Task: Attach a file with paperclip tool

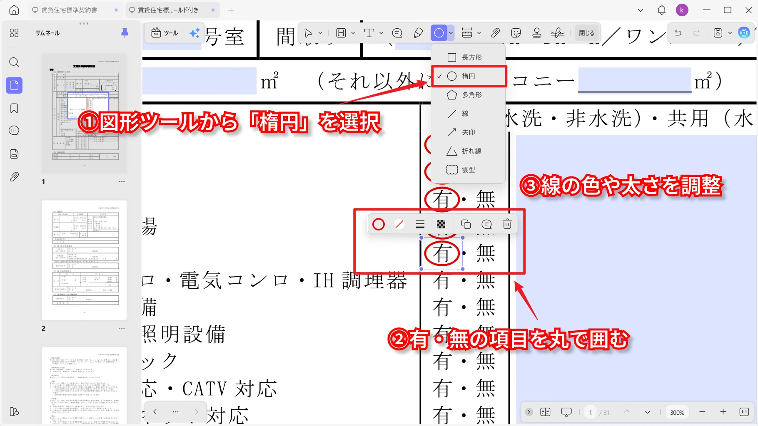Action: tap(495, 33)
